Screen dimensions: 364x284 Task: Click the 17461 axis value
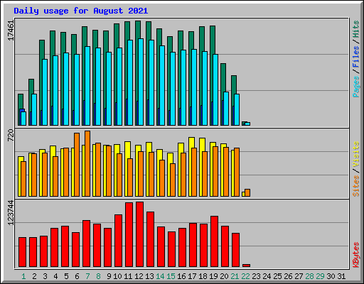[11, 31]
